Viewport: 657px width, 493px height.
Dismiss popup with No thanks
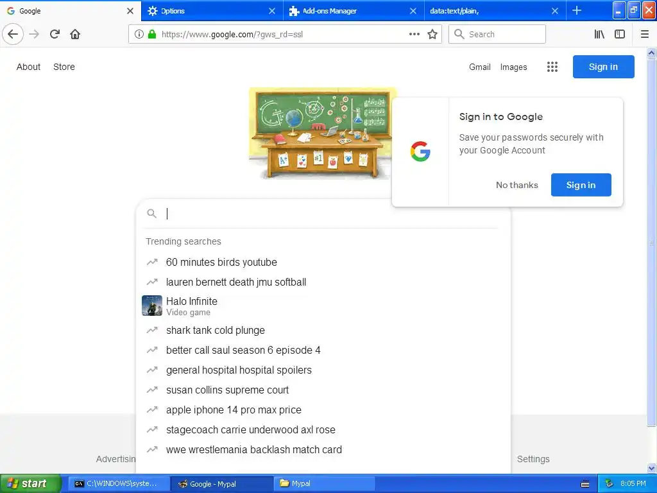[x=516, y=185]
